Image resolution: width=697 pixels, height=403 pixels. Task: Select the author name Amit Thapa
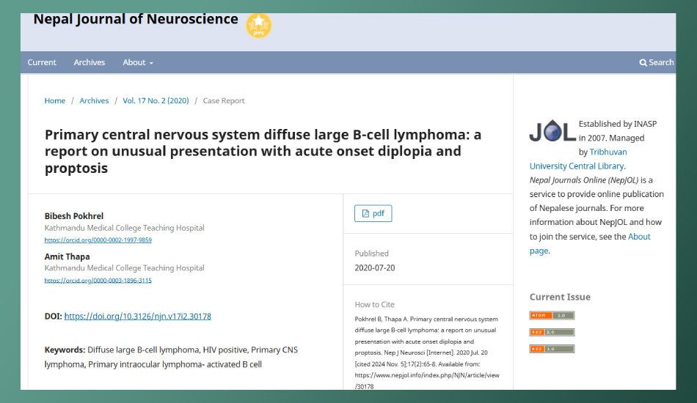tap(67, 256)
